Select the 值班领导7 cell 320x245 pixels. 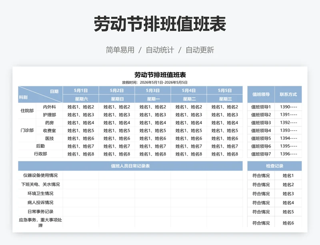(261, 154)
